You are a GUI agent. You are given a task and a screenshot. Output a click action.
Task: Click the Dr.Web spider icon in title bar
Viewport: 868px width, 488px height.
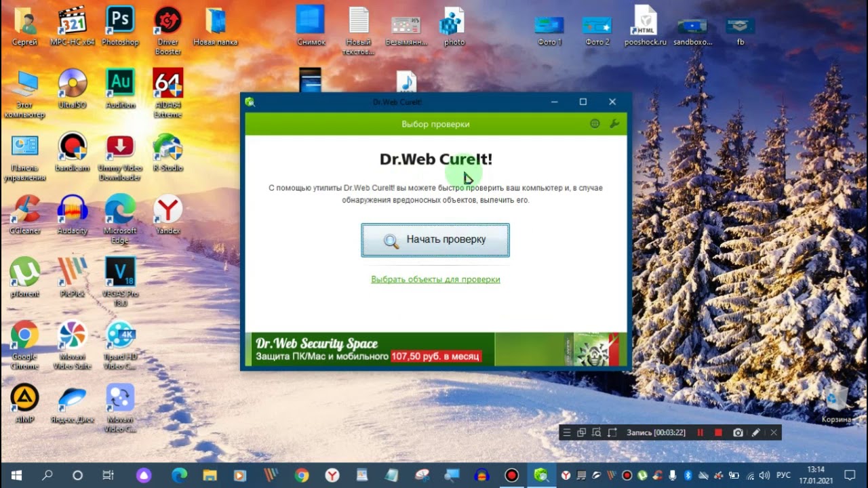click(250, 102)
